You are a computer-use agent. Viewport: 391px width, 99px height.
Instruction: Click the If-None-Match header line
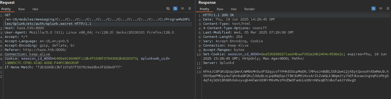click(63, 67)
